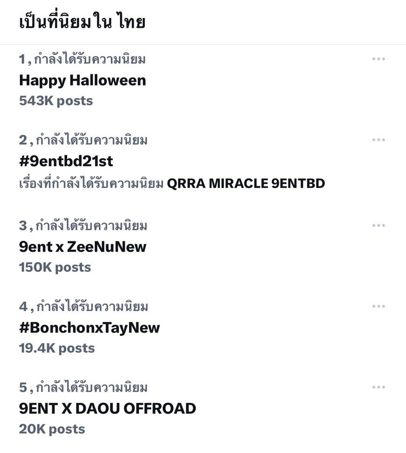Image resolution: width=406 pixels, height=453 pixels.
Task: Tap the rank 3 trending label
Action: coord(84,226)
